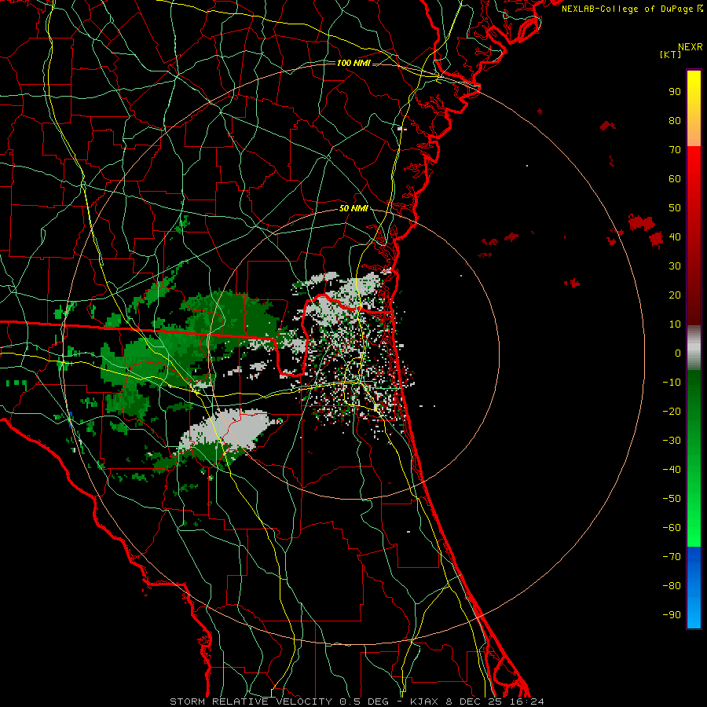Viewport: 707px width, 707px height.
Task: Click the 16:24 timestamp
Action: [527, 702]
